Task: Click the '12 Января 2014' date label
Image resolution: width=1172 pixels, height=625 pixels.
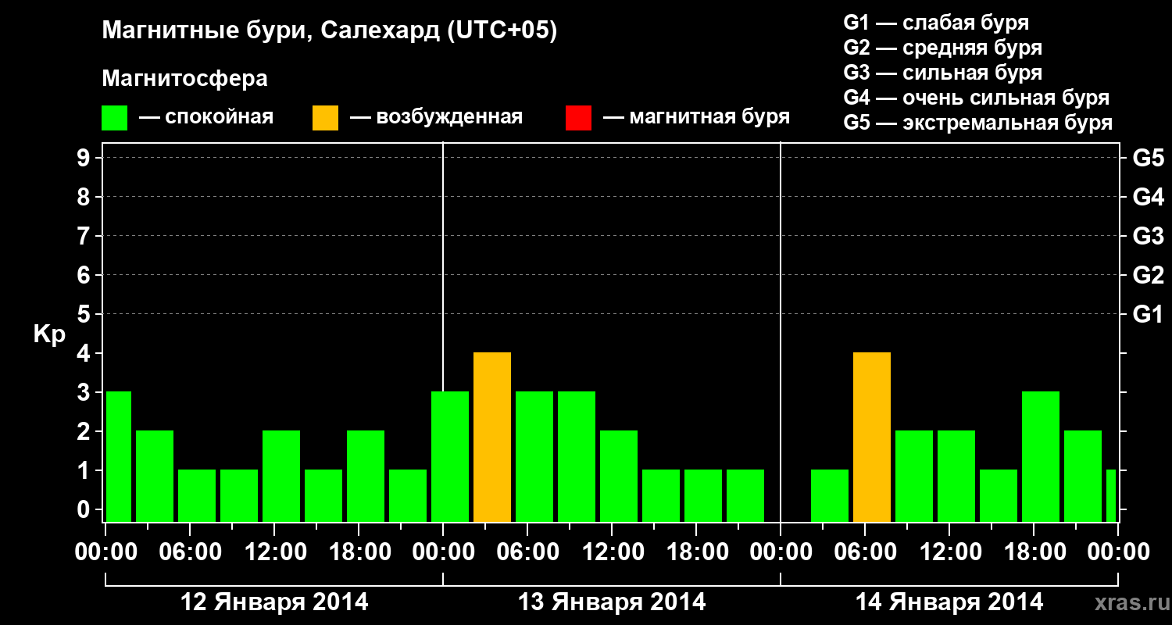Action: [x=274, y=602]
